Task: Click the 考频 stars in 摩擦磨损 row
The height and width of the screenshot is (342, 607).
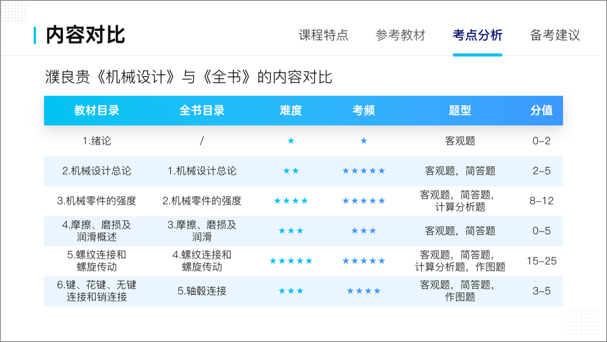Action: coord(364,231)
